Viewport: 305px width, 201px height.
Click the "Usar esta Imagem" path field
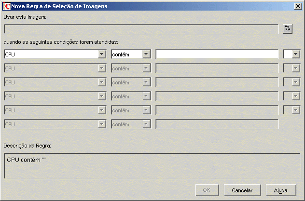(141, 29)
